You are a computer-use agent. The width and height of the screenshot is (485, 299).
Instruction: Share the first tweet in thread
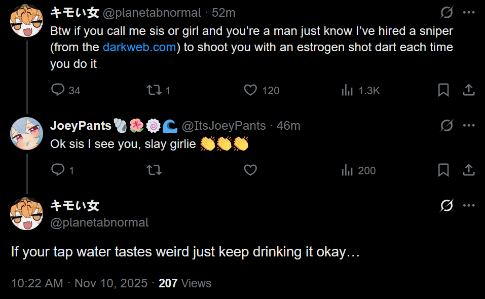[469, 90]
